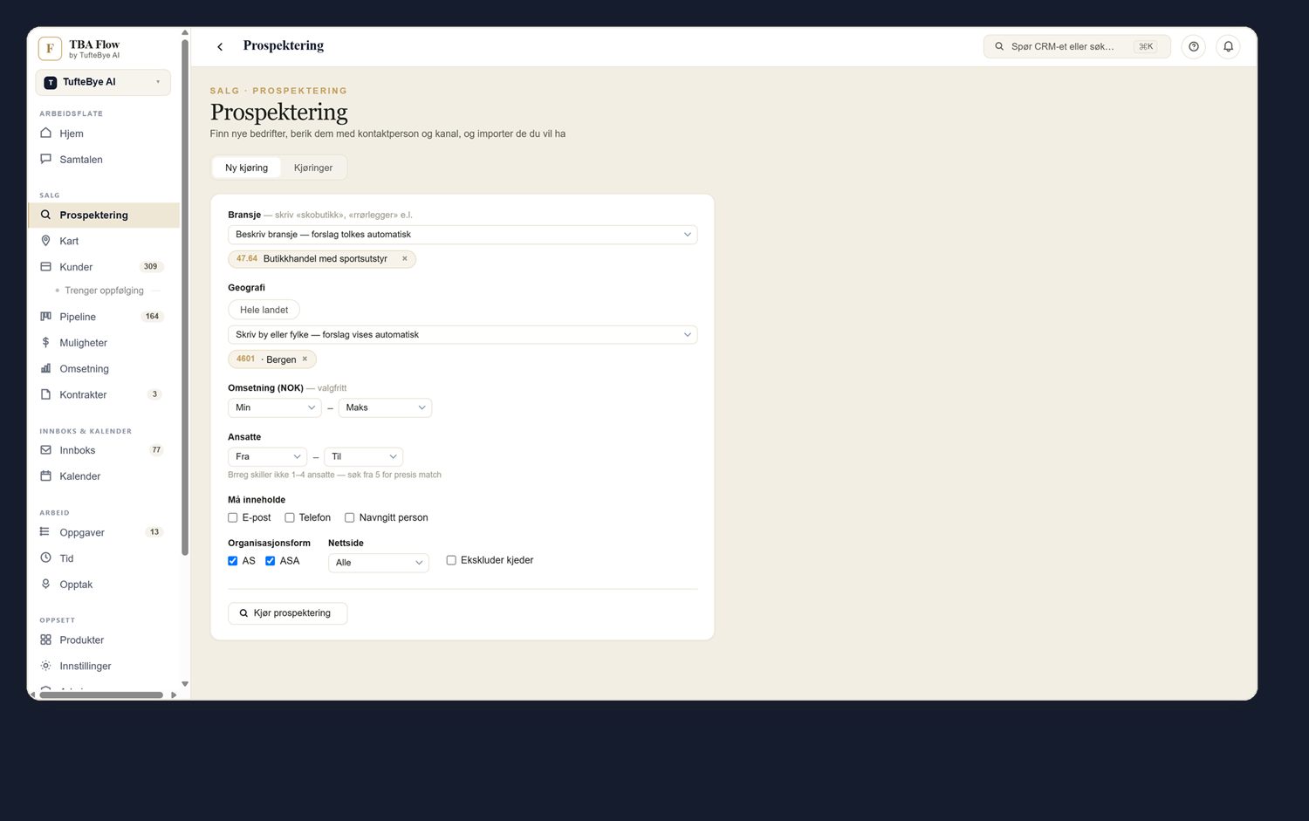Image resolution: width=1309 pixels, height=821 pixels.
Task: Click the Omsetning bar chart icon
Action: (46, 369)
